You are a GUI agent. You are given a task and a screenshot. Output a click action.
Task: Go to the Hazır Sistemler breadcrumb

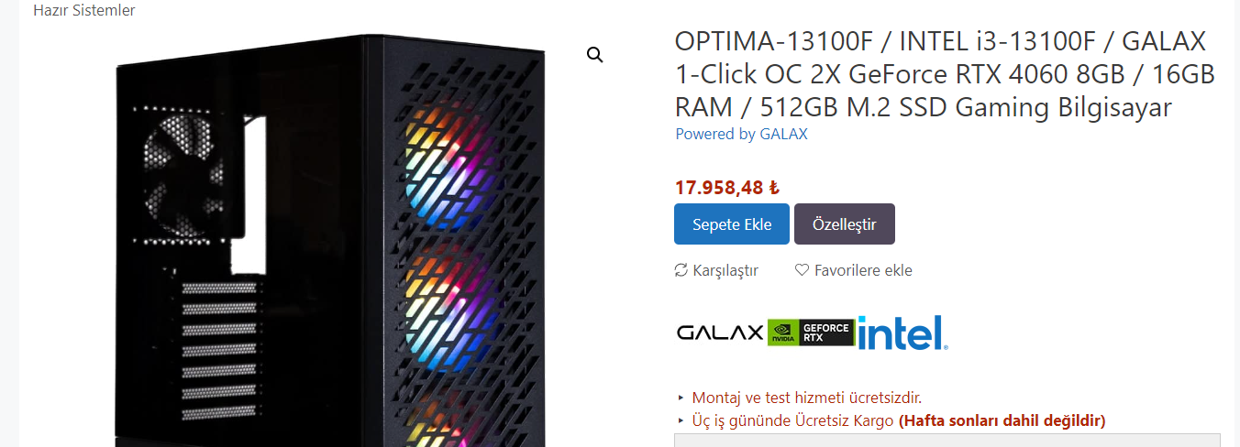click(x=84, y=10)
